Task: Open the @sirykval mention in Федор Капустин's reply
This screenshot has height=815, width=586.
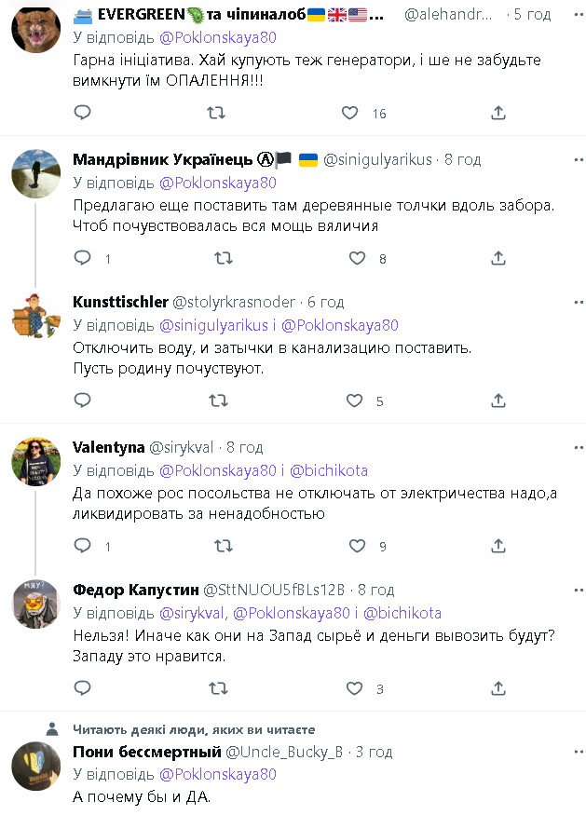Action: coord(193,613)
